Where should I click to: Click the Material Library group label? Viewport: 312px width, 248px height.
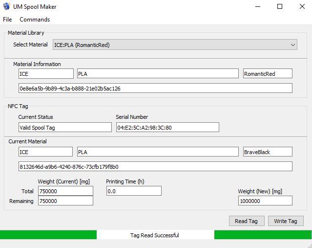click(26, 33)
